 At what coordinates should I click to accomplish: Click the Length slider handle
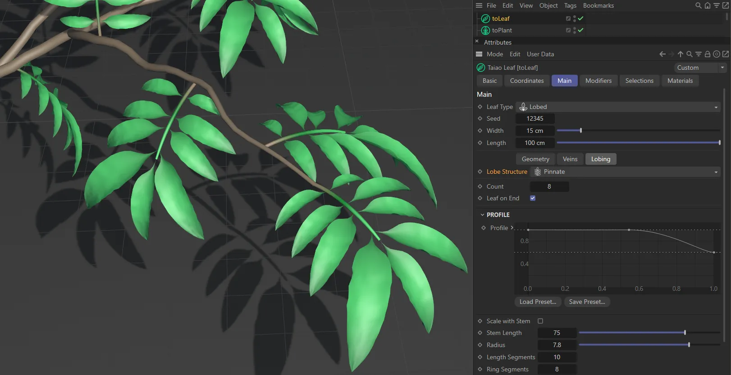point(719,143)
